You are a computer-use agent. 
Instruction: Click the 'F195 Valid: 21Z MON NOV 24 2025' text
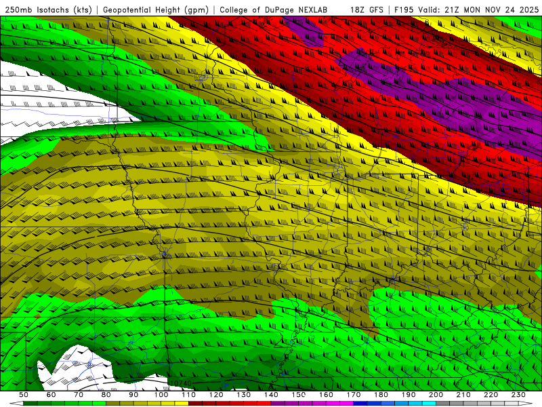point(467,9)
